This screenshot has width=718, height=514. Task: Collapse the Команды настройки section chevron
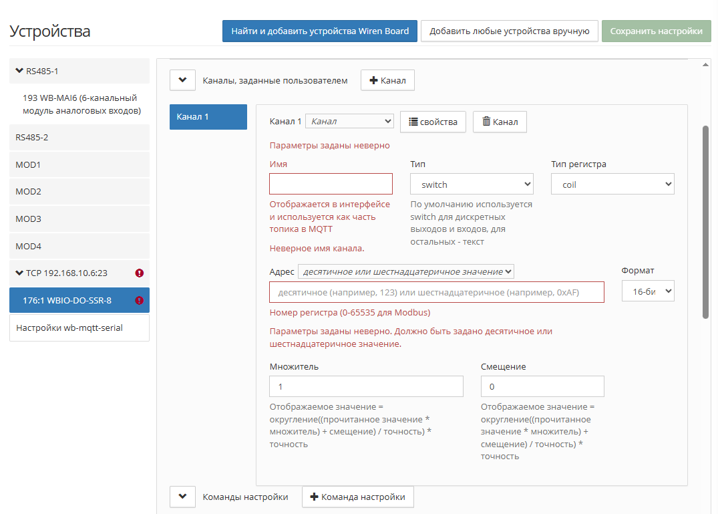183,497
